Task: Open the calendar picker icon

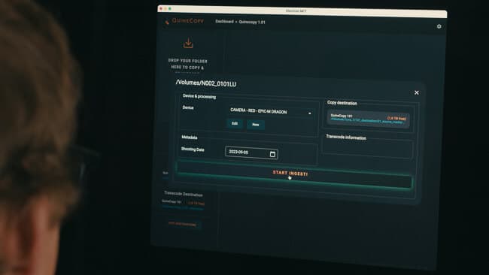Action: pos(272,154)
